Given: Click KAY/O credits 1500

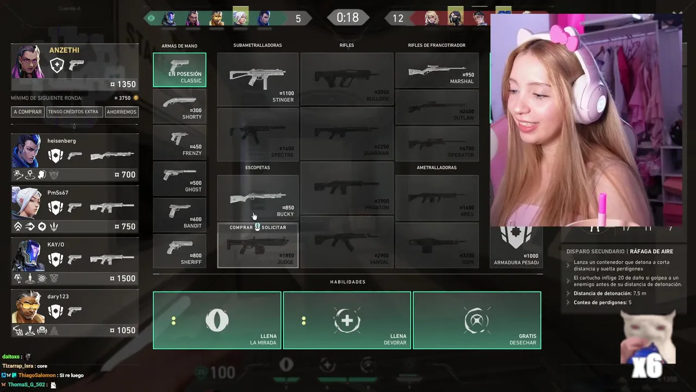Looking at the screenshot, I should coord(123,278).
